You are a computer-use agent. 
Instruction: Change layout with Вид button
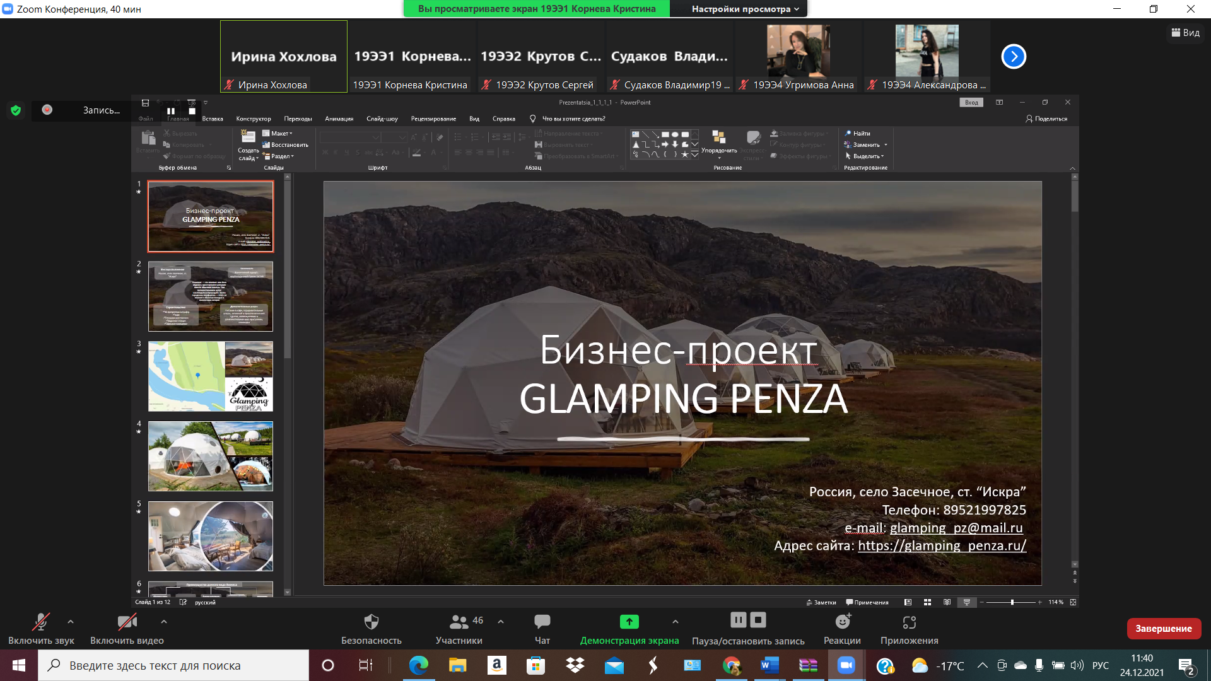pos(1185,33)
